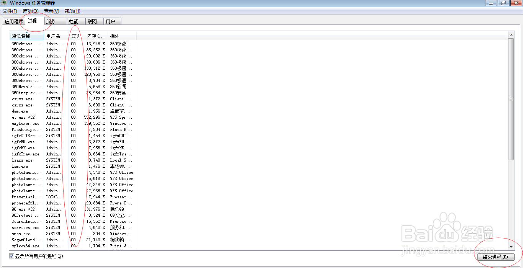Select the SogouCloud process row

pos(73,240)
